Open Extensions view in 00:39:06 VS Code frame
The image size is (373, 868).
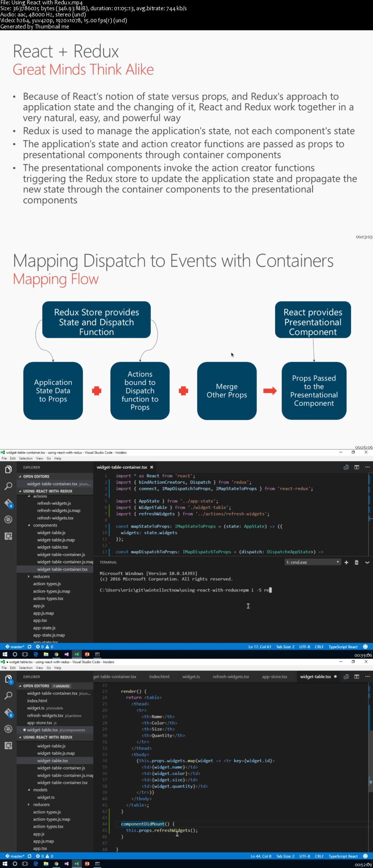point(8,536)
